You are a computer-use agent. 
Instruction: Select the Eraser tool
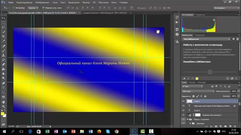click(x=3, y=64)
